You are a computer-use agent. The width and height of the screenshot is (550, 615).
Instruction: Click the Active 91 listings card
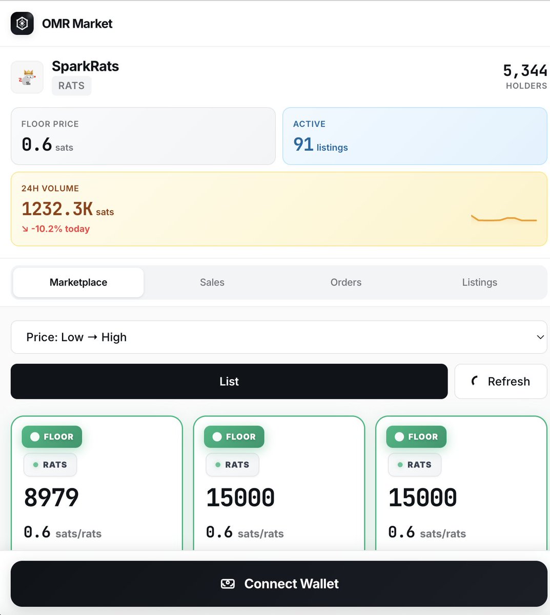tap(415, 136)
